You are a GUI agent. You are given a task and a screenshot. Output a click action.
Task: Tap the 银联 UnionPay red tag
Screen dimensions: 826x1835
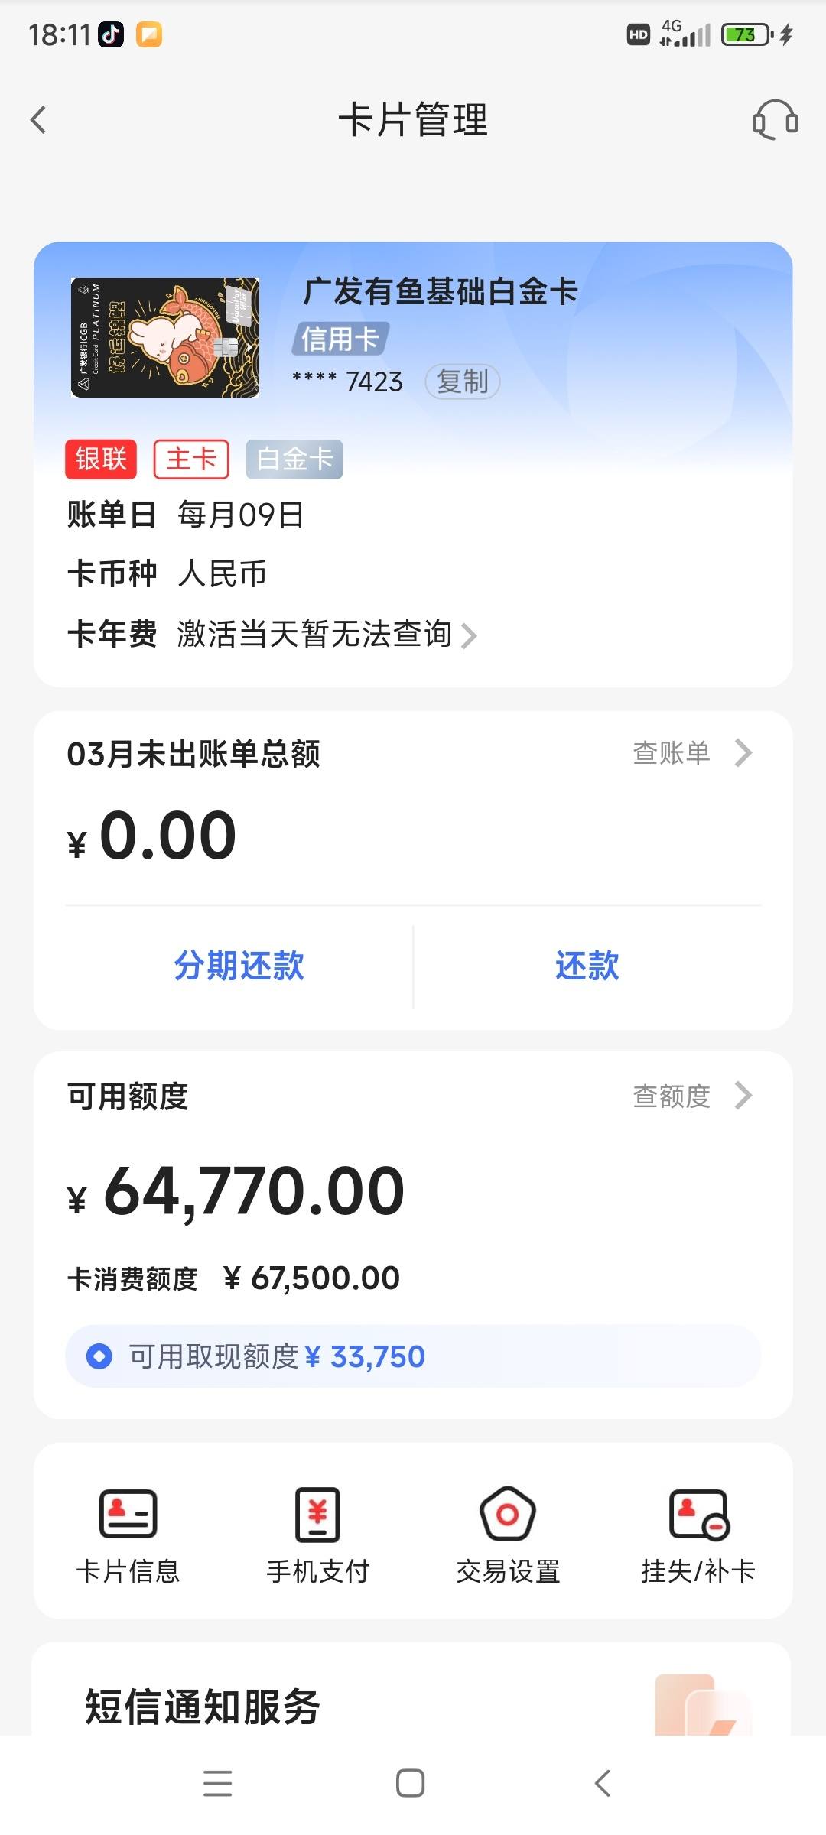[x=101, y=460]
